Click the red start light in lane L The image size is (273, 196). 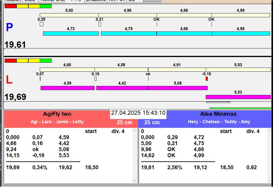click(x=10, y=60)
